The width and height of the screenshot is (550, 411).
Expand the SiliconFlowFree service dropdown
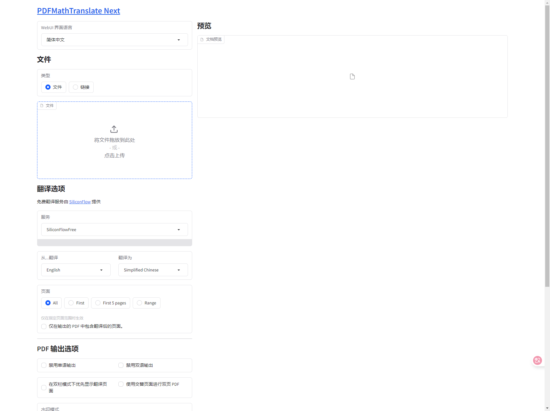(114, 230)
